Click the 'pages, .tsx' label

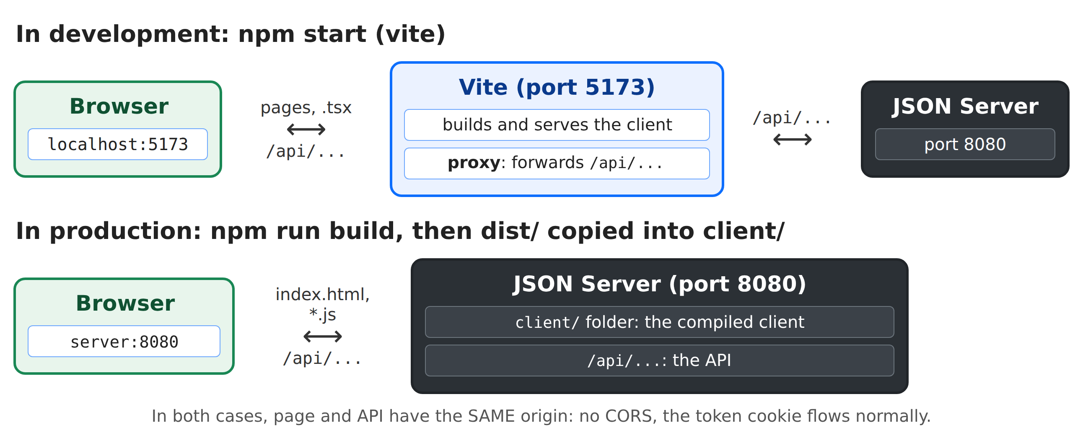306,108
